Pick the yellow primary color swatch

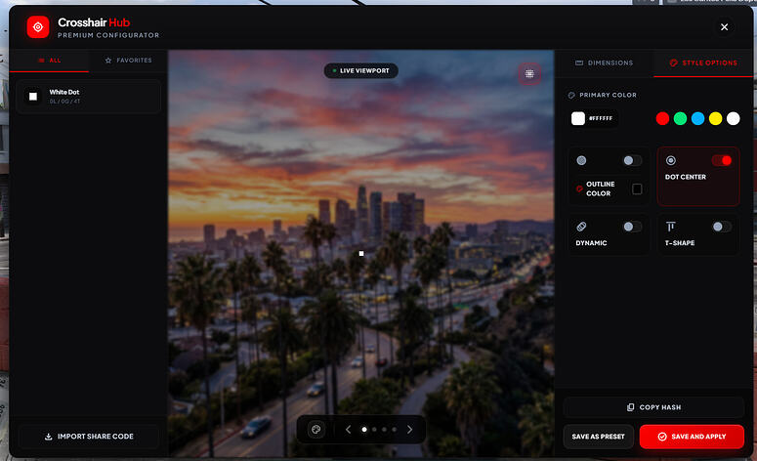[715, 118]
